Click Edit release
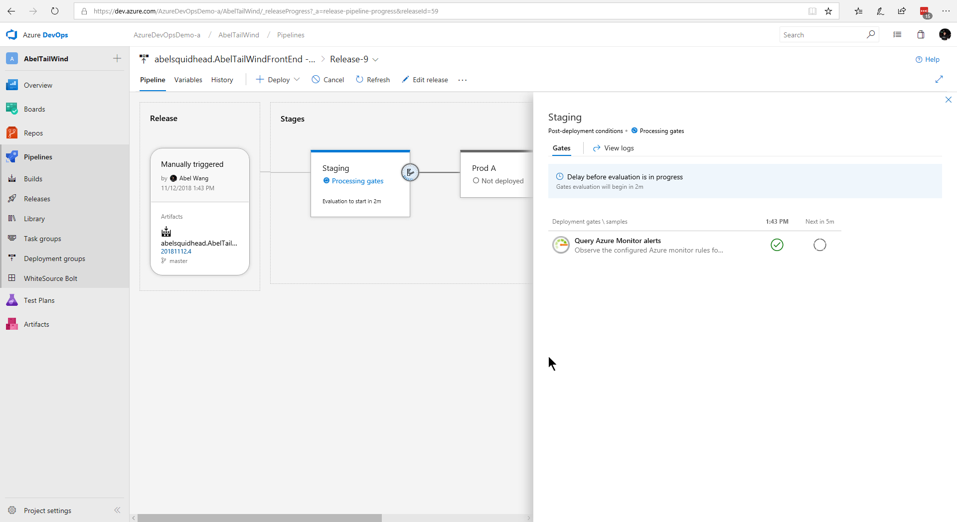The image size is (957, 522). (x=425, y=80)
